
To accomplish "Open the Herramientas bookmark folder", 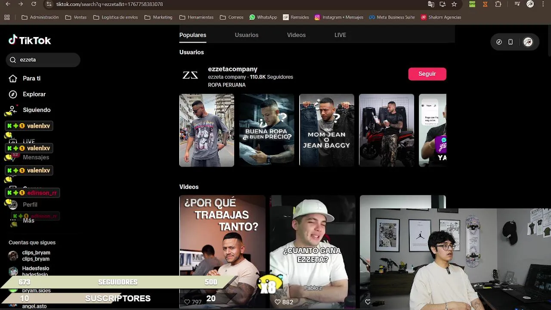I will [196, 17].
